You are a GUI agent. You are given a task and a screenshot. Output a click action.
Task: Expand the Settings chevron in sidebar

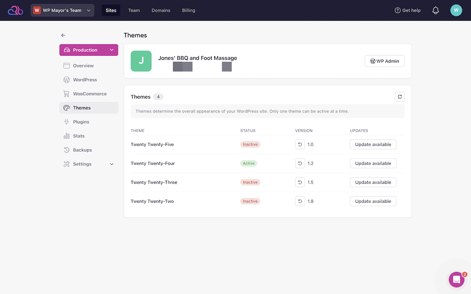(x=111, y=164)
